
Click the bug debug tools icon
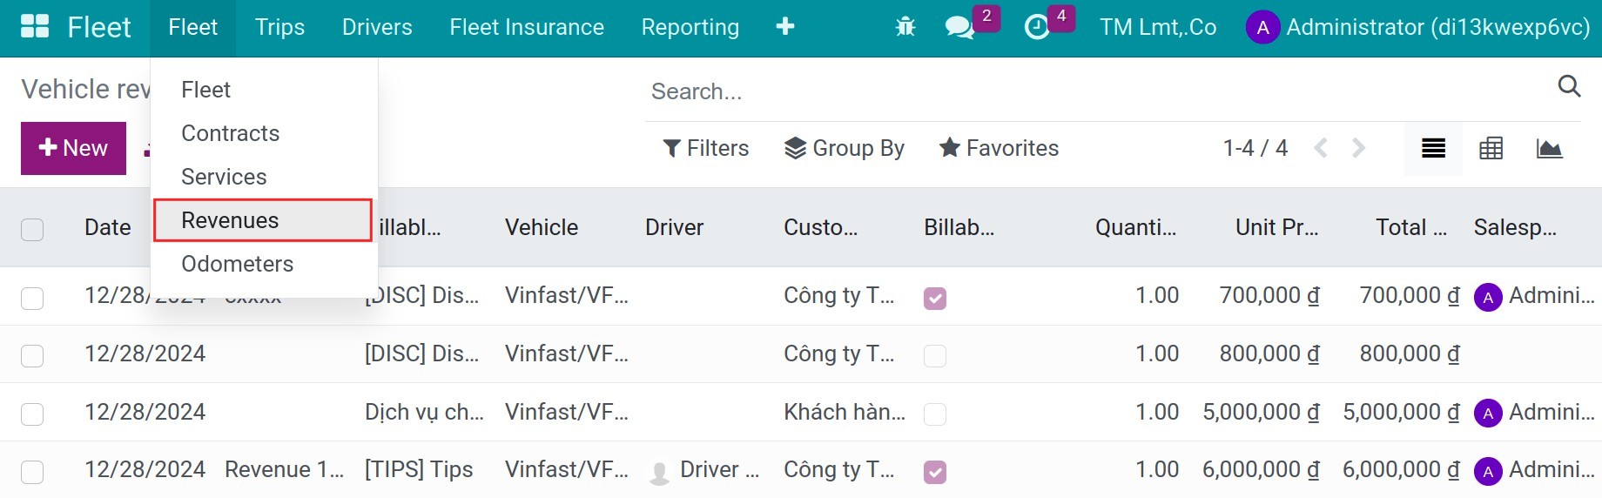[x=905, y=27]
